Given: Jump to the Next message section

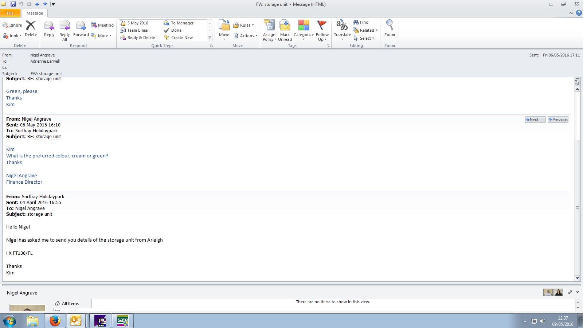Looking at the screenshot, I should point(535,120).
